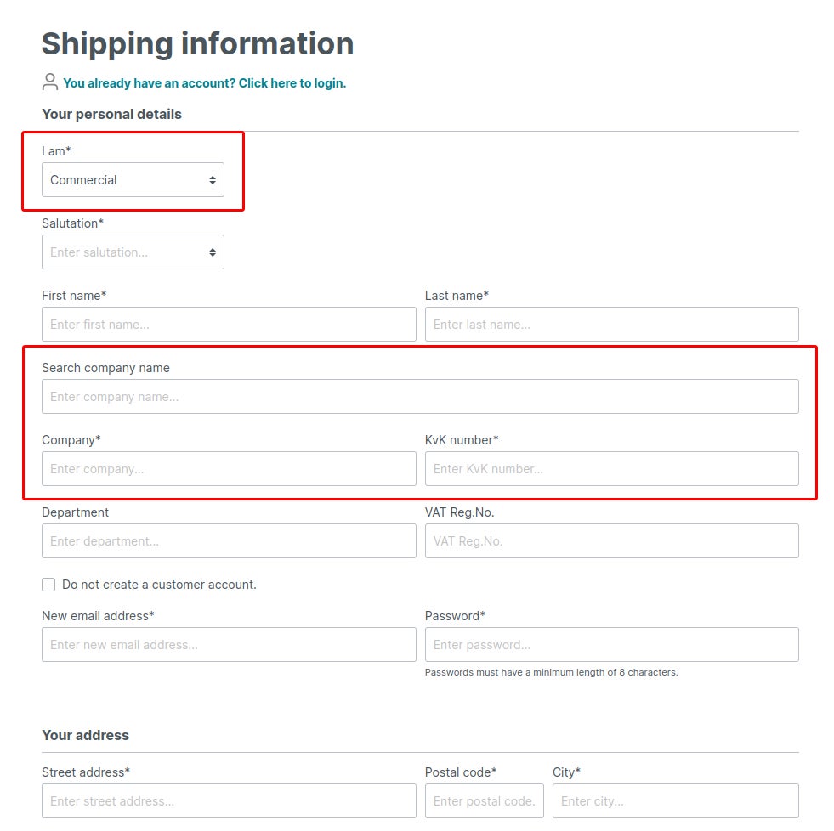Focus the City input field
Screen dimensions: 834x831
click(x=676, y=801)
